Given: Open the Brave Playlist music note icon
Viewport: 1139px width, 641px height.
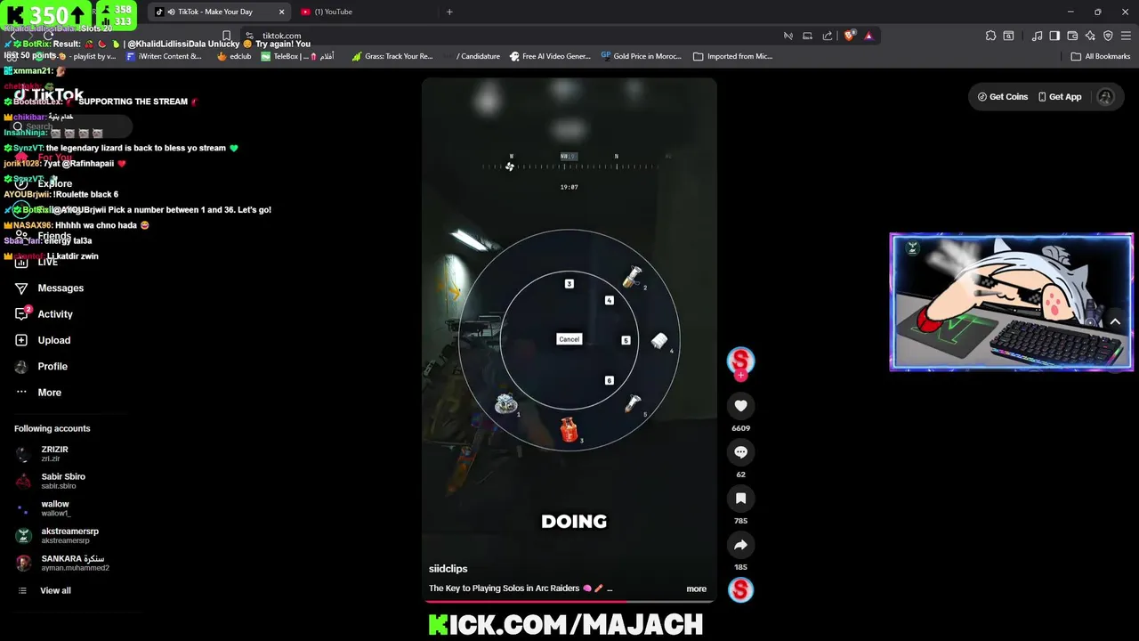Looking at the screenshot, I should coord(1037,36).
